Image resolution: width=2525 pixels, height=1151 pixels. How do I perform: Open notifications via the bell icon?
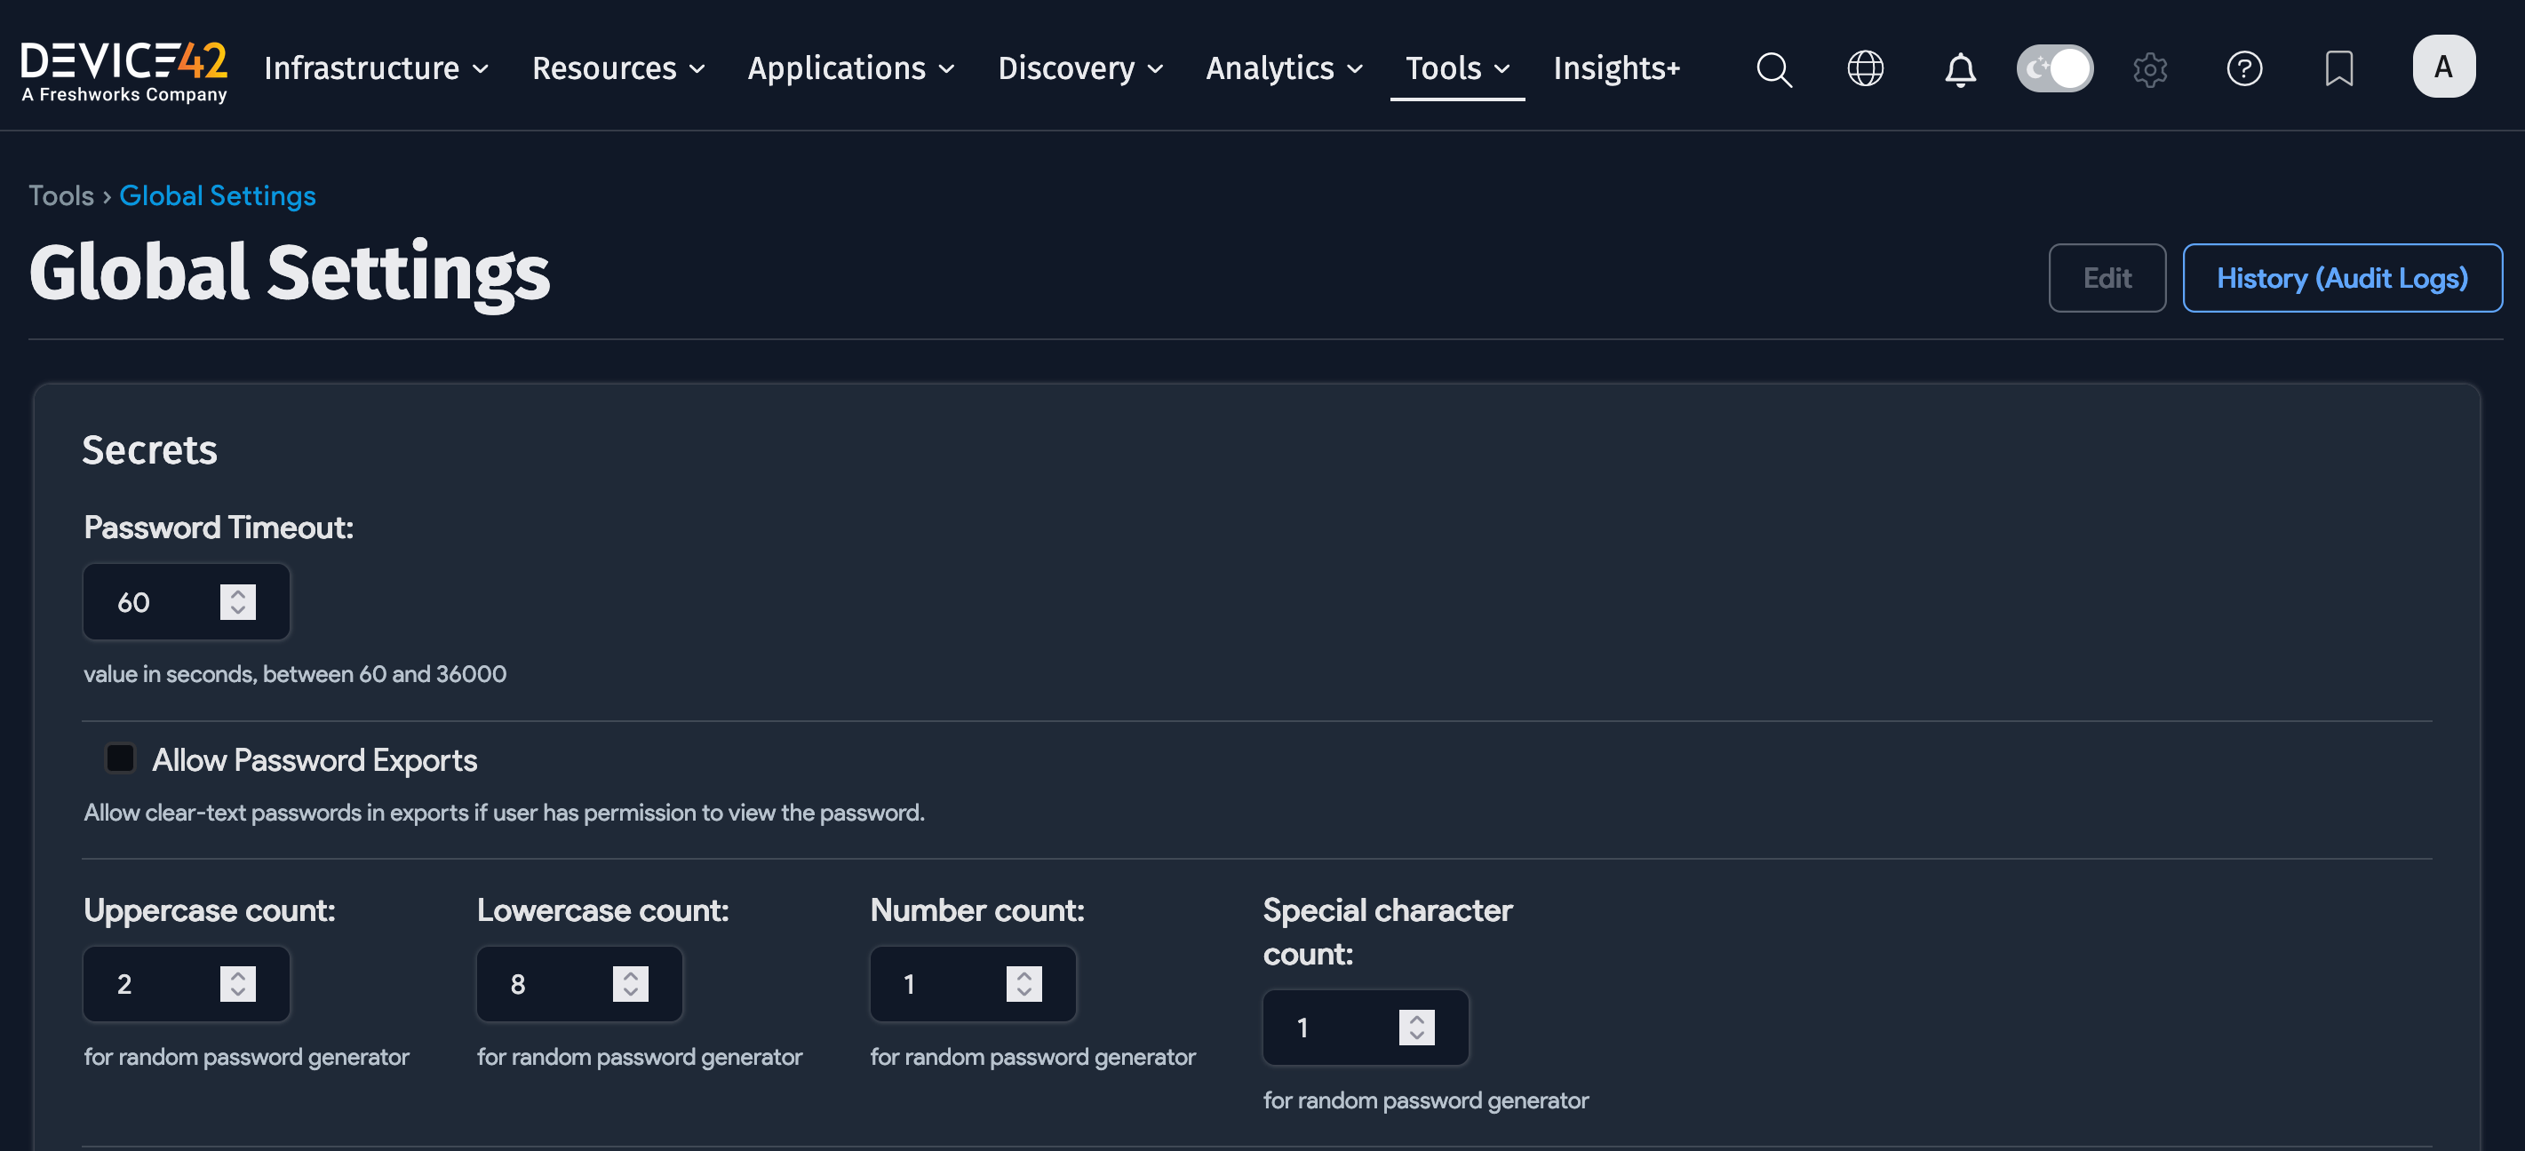(x=1958, y=68)
